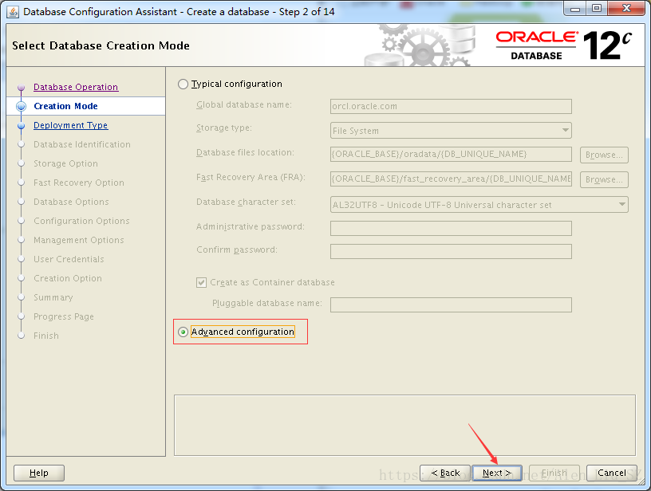The height and width of the screenshot is (491, 651).
Task: Click the Configuration Options step
Action: pos(81,221)
